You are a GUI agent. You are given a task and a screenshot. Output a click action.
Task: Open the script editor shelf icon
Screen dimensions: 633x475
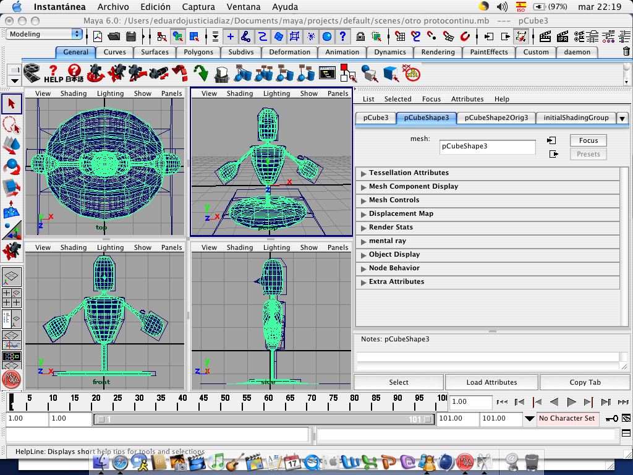[x=327, y=73]
